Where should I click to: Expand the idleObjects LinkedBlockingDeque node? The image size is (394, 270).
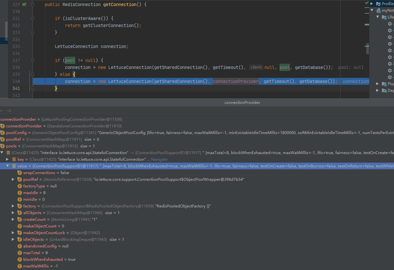coord(13,240)
